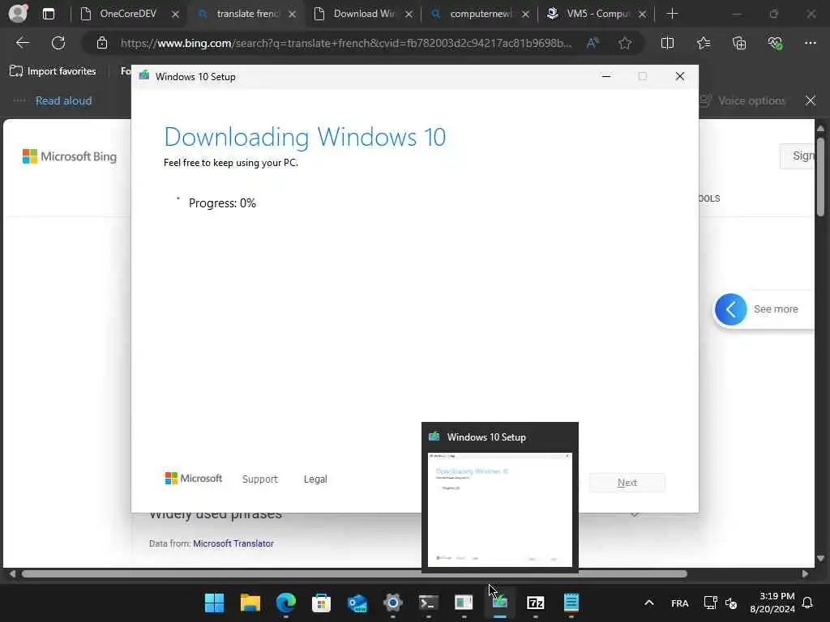This screenshot has width=830, height=622.
Task: Open Windows 10 Setup taskbar icon
Action: click(x=499, y=603)
